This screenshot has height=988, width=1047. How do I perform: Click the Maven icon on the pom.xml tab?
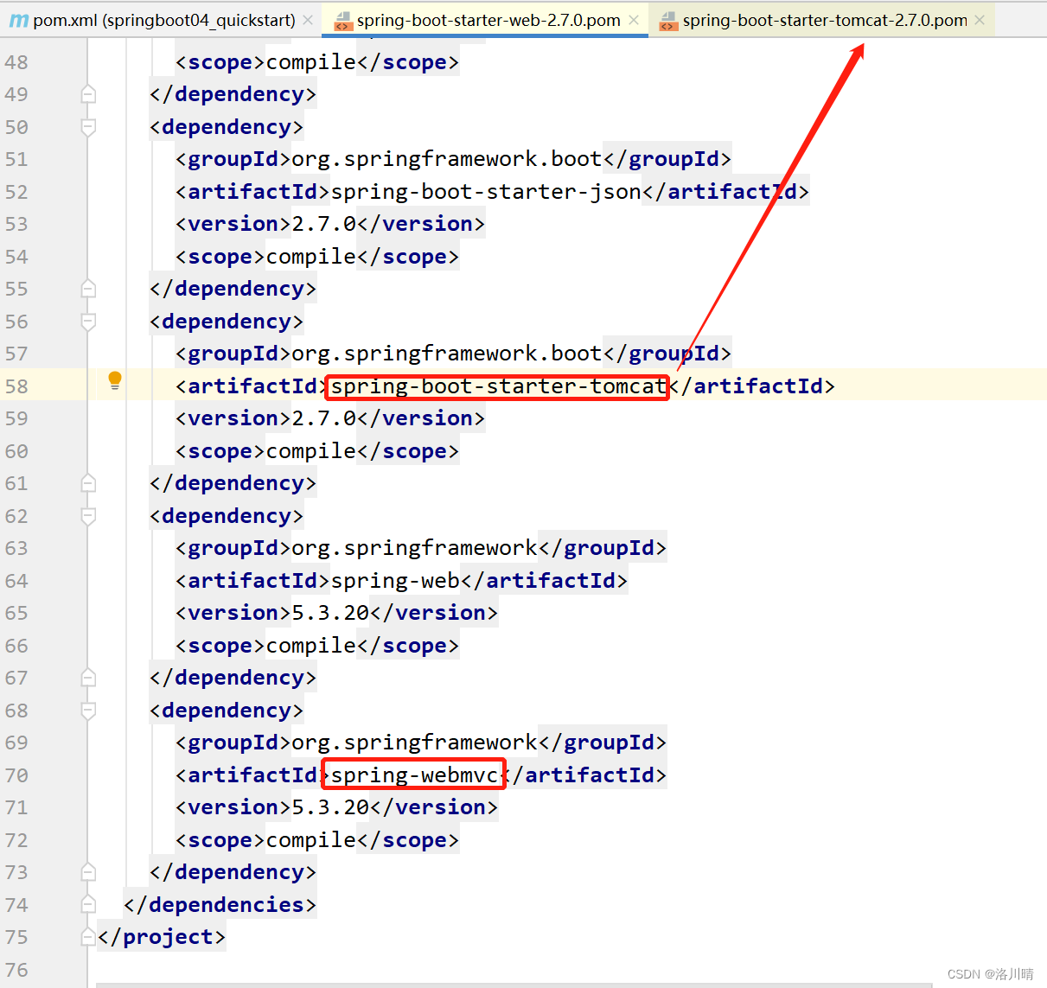[17, 19]
